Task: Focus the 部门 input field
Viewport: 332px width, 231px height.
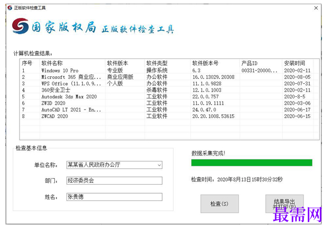Action: (115, 180)
